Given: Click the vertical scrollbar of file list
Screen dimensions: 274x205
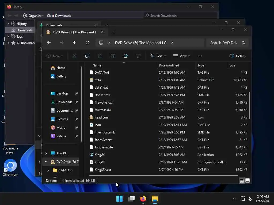Looking at the screenshot, I should 249,106.
